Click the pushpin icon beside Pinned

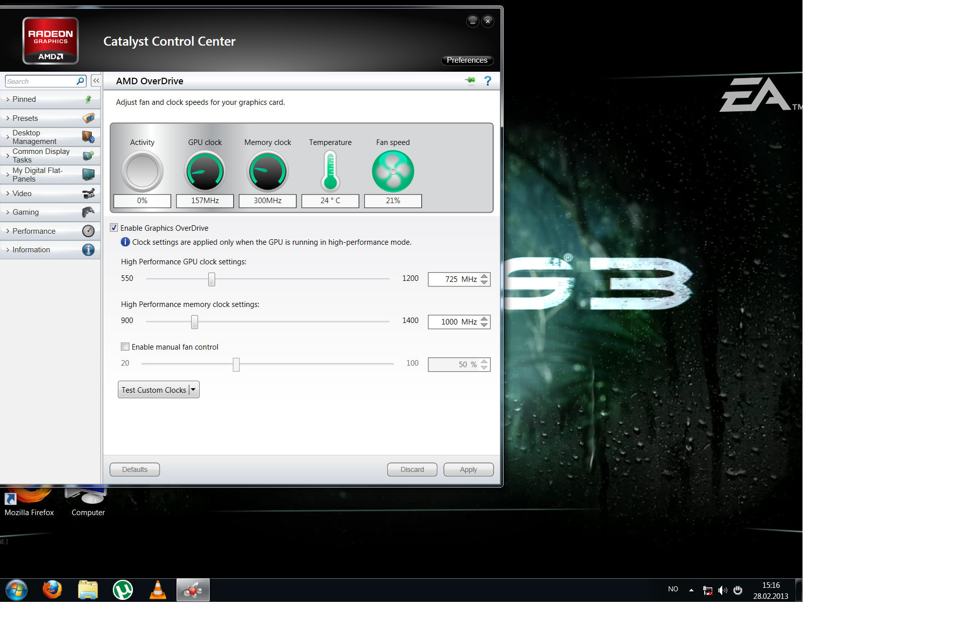(88, 99)
